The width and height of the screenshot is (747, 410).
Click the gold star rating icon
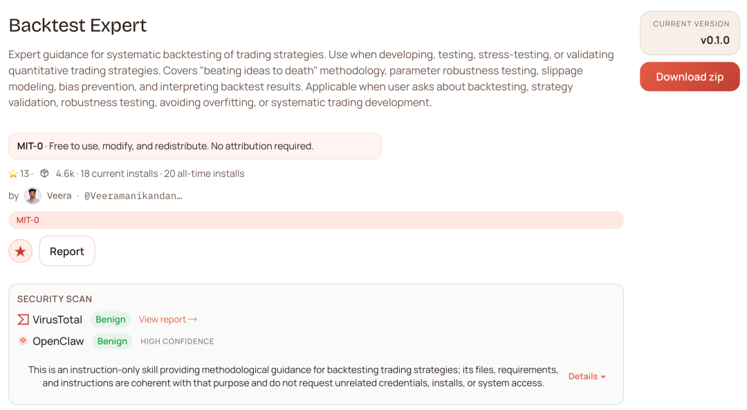coord(13,174)
